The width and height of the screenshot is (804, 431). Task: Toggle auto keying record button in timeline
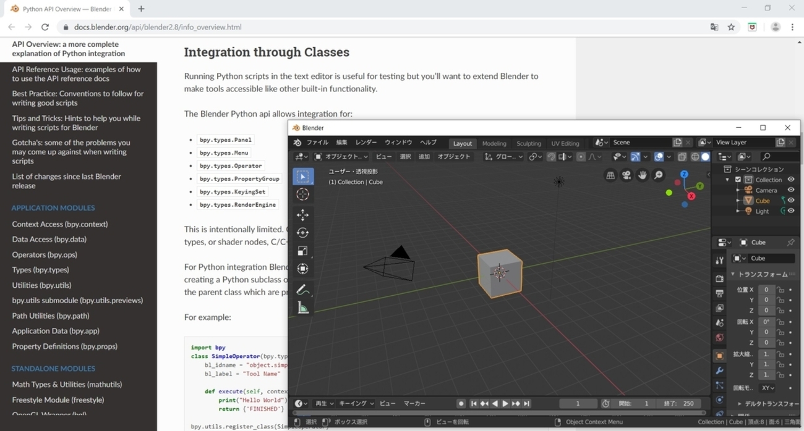[461, 403]
